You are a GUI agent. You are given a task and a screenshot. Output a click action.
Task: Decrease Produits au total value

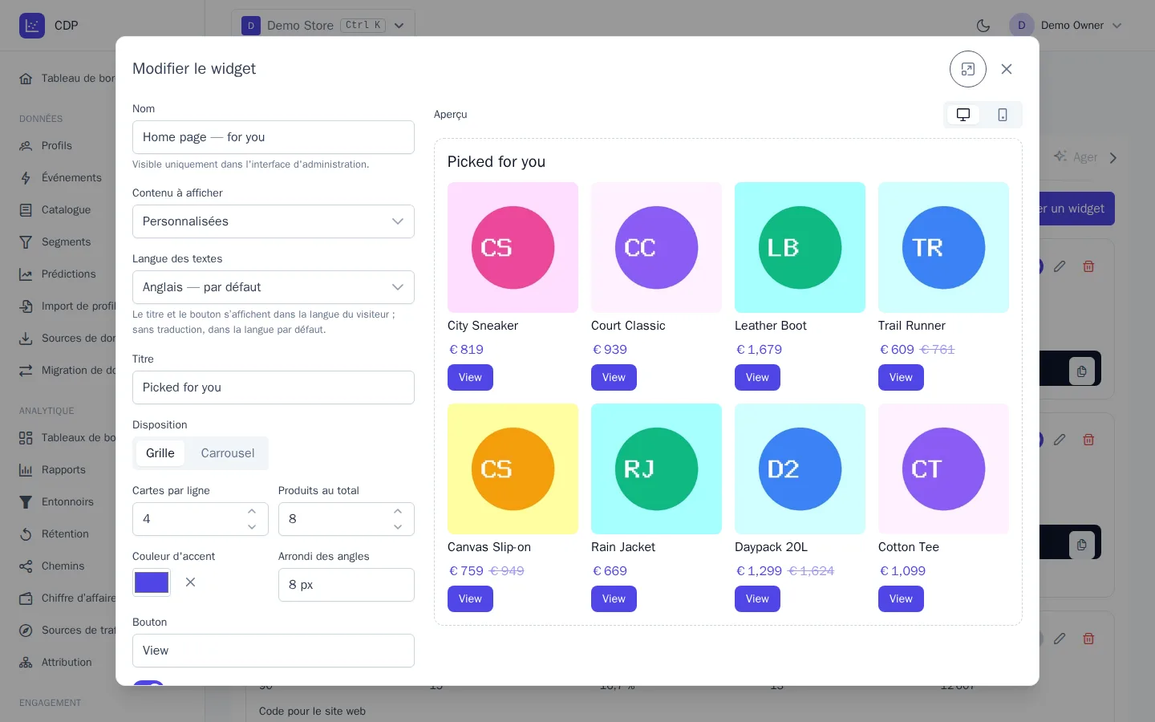(398, 527)
